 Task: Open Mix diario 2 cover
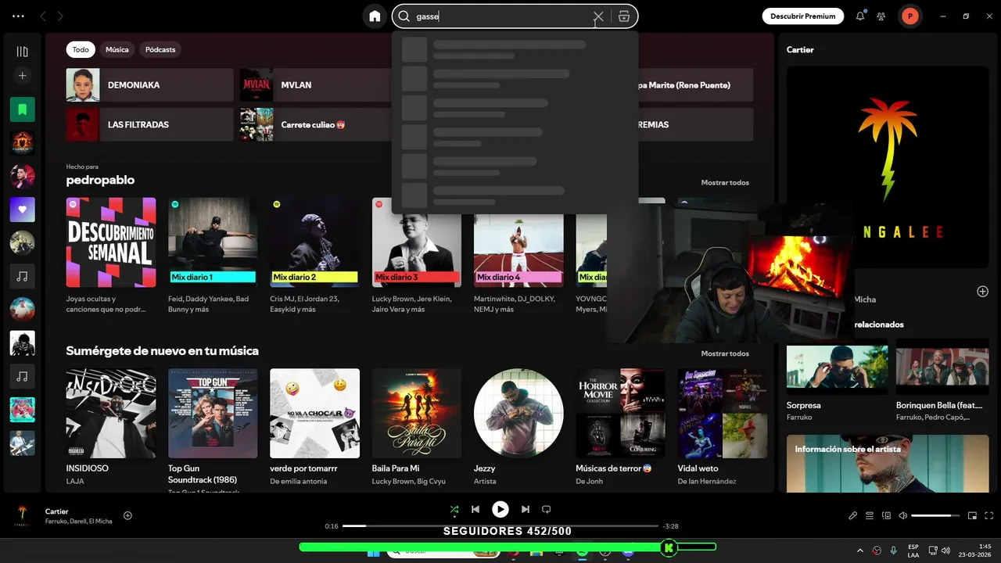click(x=314, y=242)
